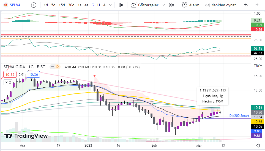Click the 1.13 (11.53%) measurement tooltip
The width and height of the screenshot is (265, 151).
213,96
